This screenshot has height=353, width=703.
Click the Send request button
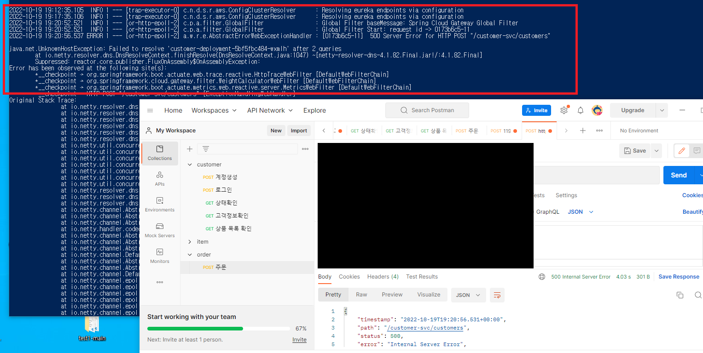tap(679, 175)
